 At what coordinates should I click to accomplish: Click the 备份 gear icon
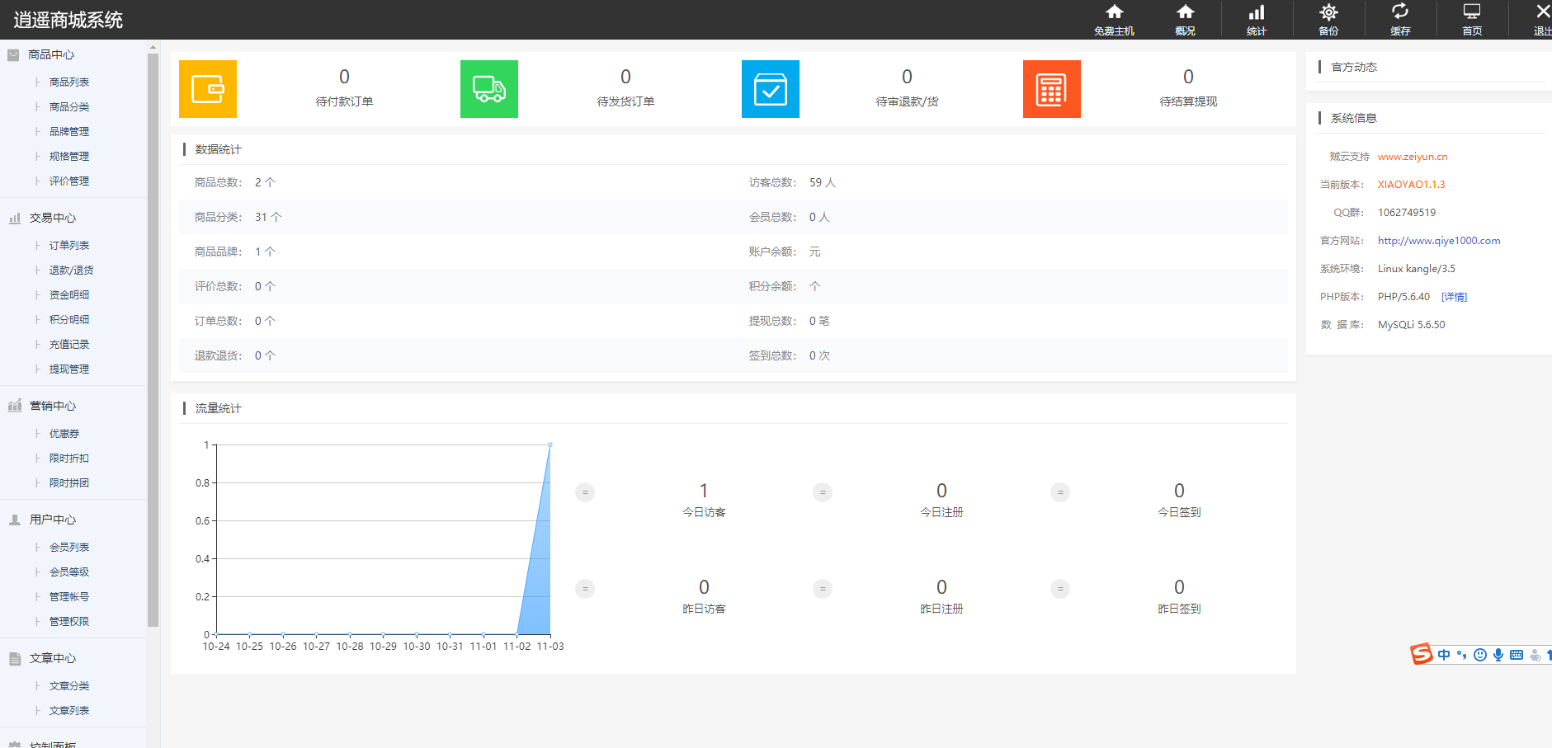point(1328,13)
